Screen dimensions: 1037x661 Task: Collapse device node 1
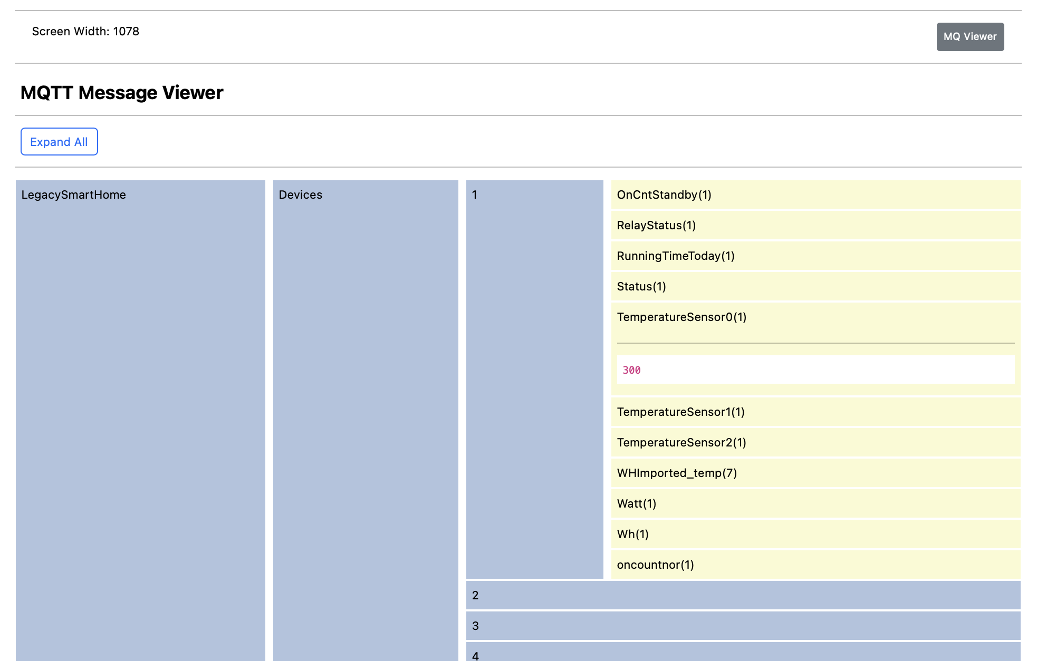pyautogui.click(x=475, y=195)
